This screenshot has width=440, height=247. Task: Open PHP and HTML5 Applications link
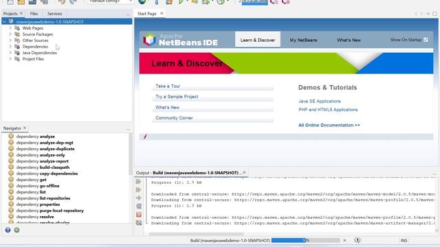[328, 110]
